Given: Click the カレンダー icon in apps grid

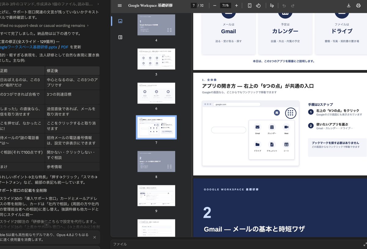Looking at the screenshot, I should click(x=272, y=127).
